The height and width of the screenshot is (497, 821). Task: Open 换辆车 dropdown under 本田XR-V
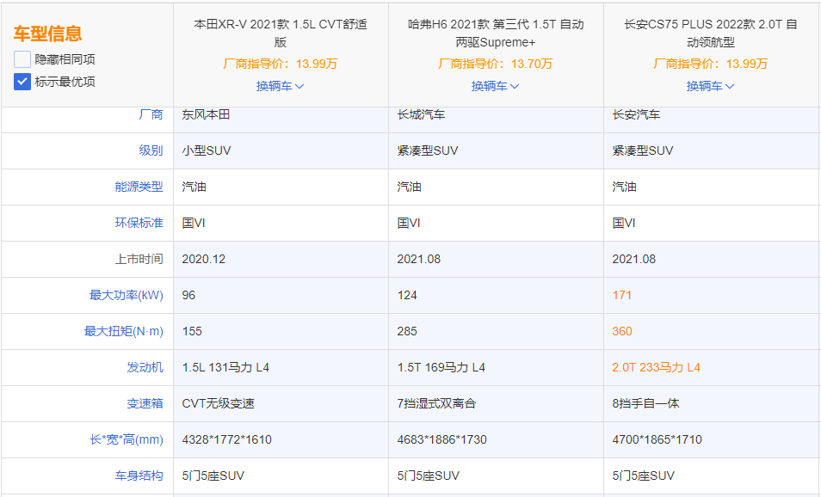tap(281, 86)
